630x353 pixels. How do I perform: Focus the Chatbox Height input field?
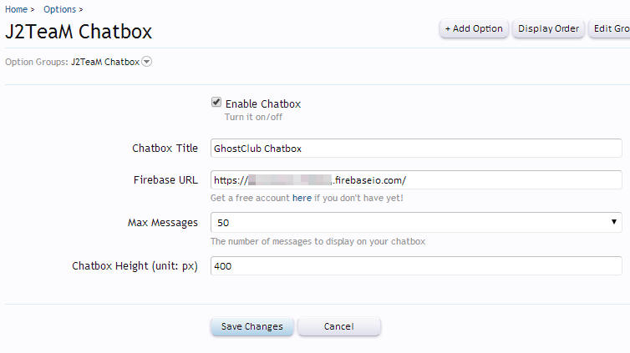pos(415,266)
